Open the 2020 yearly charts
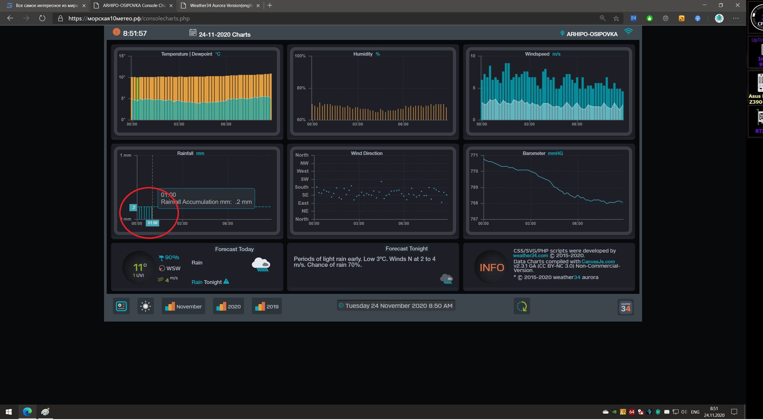 (228, 307)
